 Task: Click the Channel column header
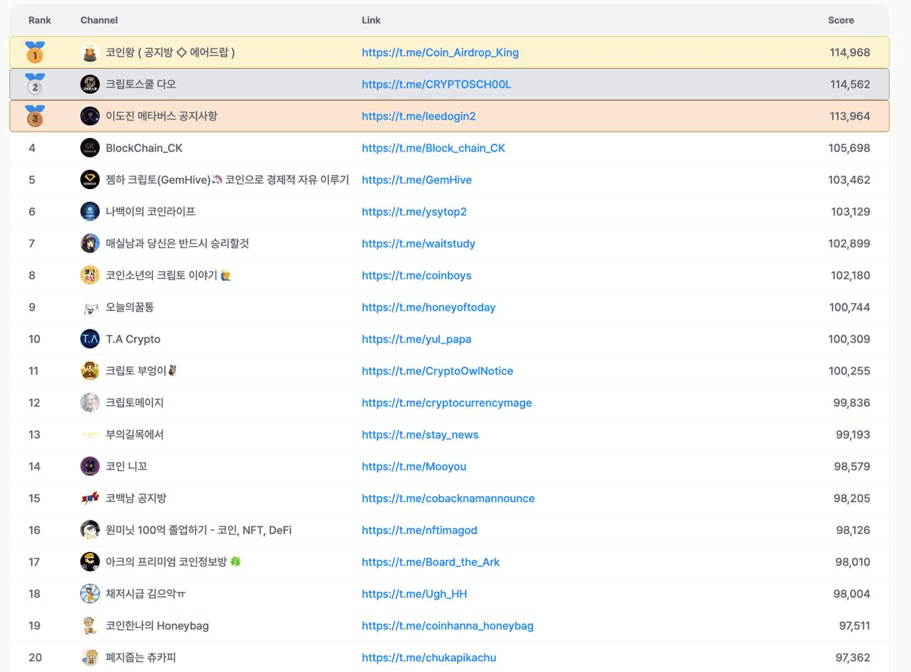[x=99, y=20]
